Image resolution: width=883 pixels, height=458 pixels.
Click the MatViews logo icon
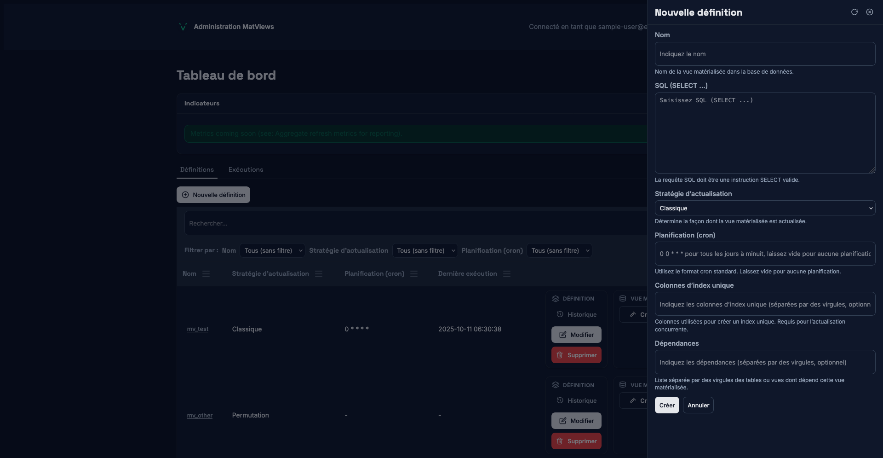(x=183, y=27)
